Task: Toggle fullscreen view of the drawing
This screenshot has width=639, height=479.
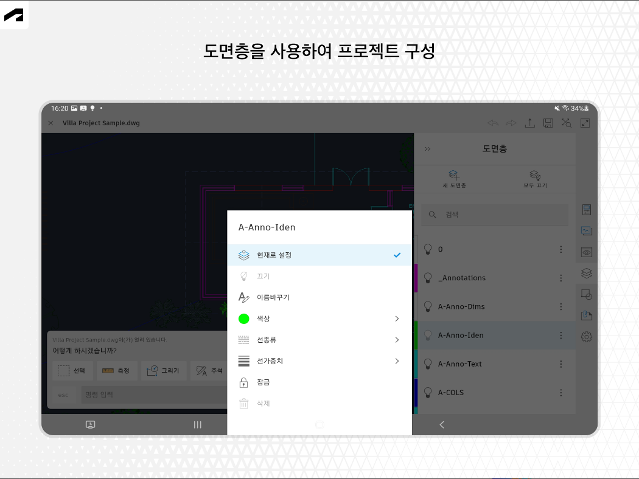Action: (585, 123)
